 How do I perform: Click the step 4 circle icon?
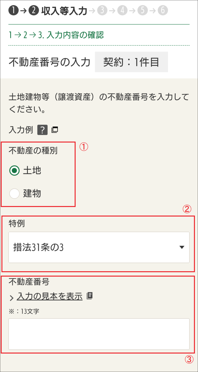click(x=122, y=10)
